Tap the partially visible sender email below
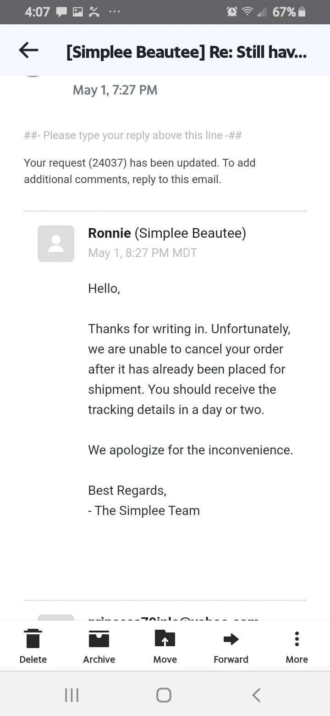The image size is (330, 716). pos(173,617)
